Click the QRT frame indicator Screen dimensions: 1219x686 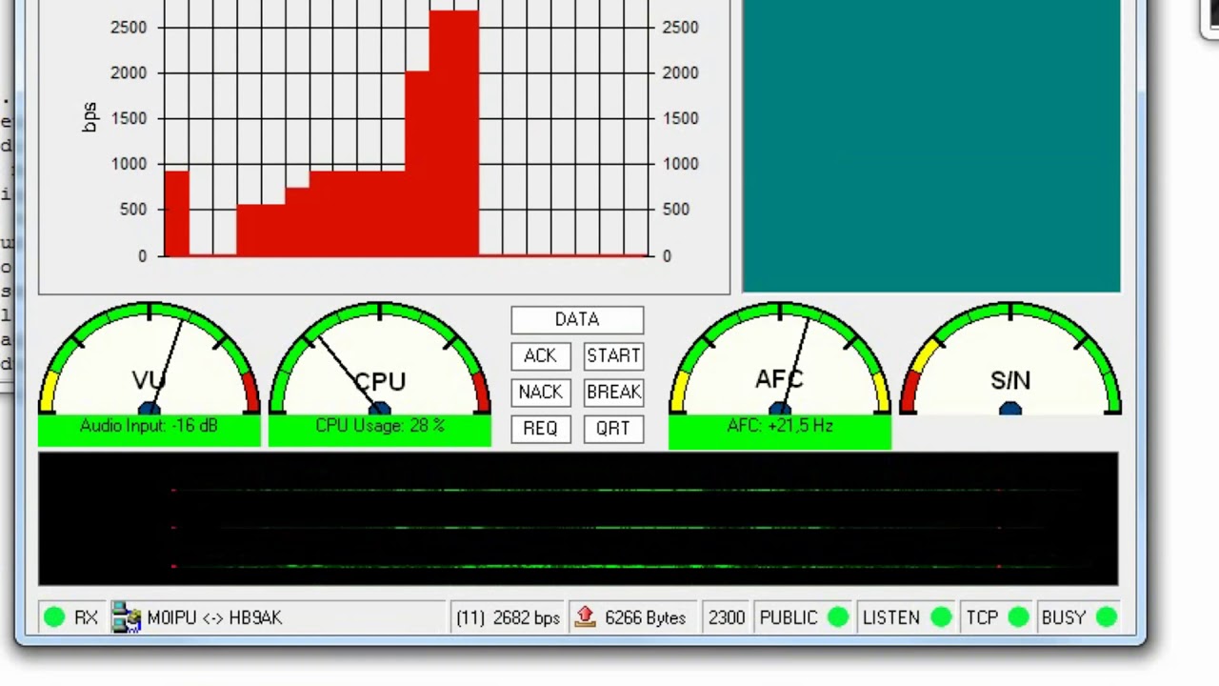pyautogui.click(x=613, y=429)
